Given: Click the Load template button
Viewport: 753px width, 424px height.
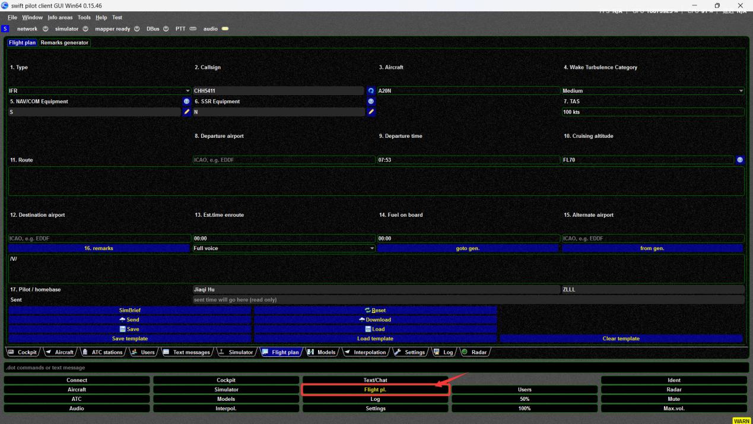Looking at the screenshot, I should 376,338.
